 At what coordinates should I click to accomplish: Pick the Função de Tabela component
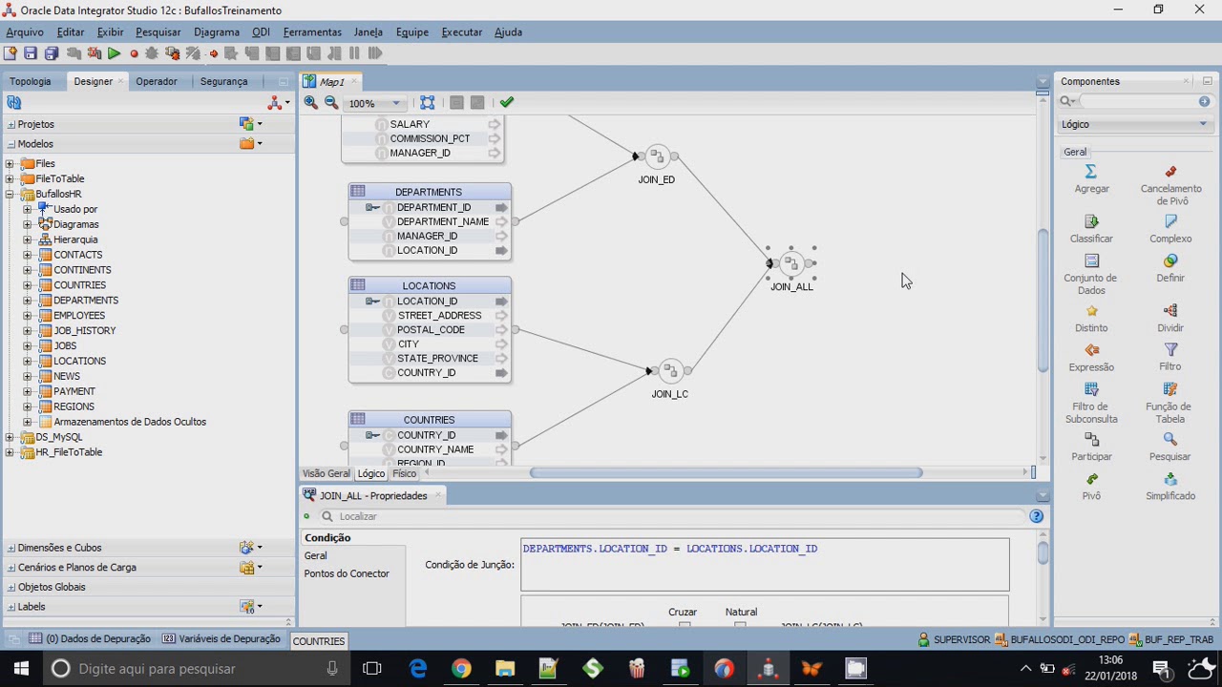1170,403
